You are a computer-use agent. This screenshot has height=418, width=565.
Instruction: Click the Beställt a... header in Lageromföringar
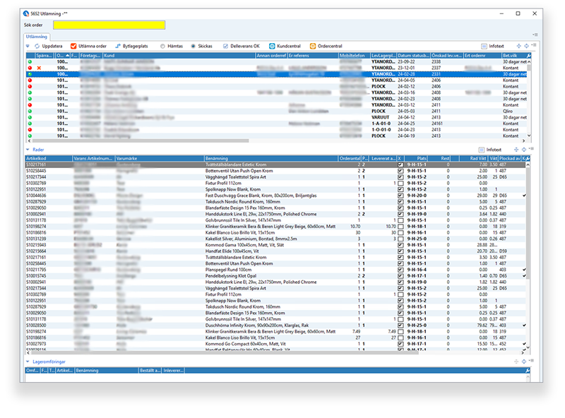pos(150,371)
